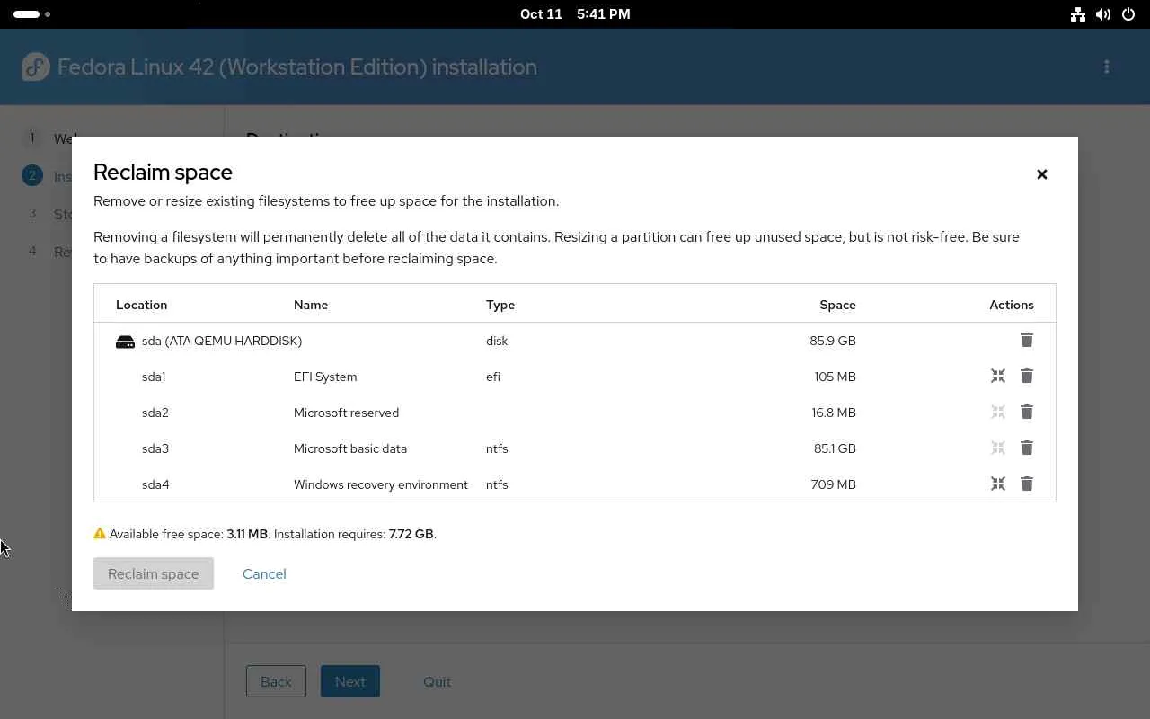Screen dimensions: 1150x719
Task: Open the installer kebab options menu
Action: (x=1107, y=67)
